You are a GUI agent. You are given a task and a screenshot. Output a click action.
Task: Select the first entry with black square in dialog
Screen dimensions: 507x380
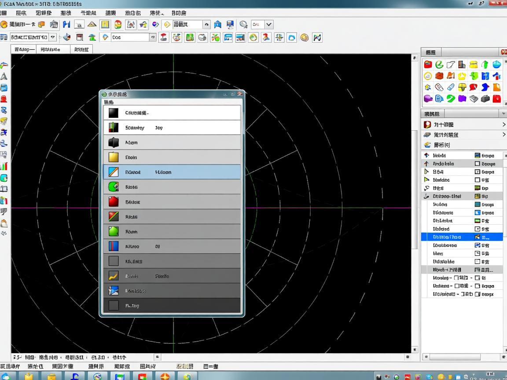114,113
